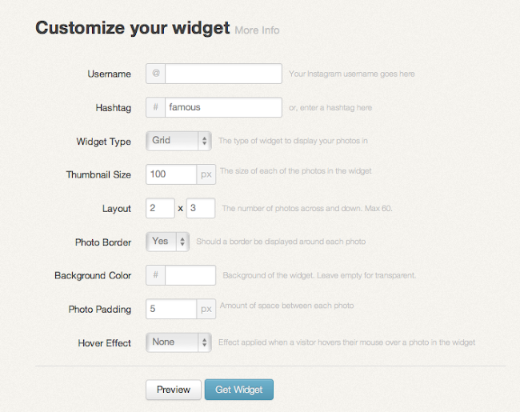The width and height of the screenshot is (520, 412).
Task: Open the More Info link
Action: [x=257, y=30]
